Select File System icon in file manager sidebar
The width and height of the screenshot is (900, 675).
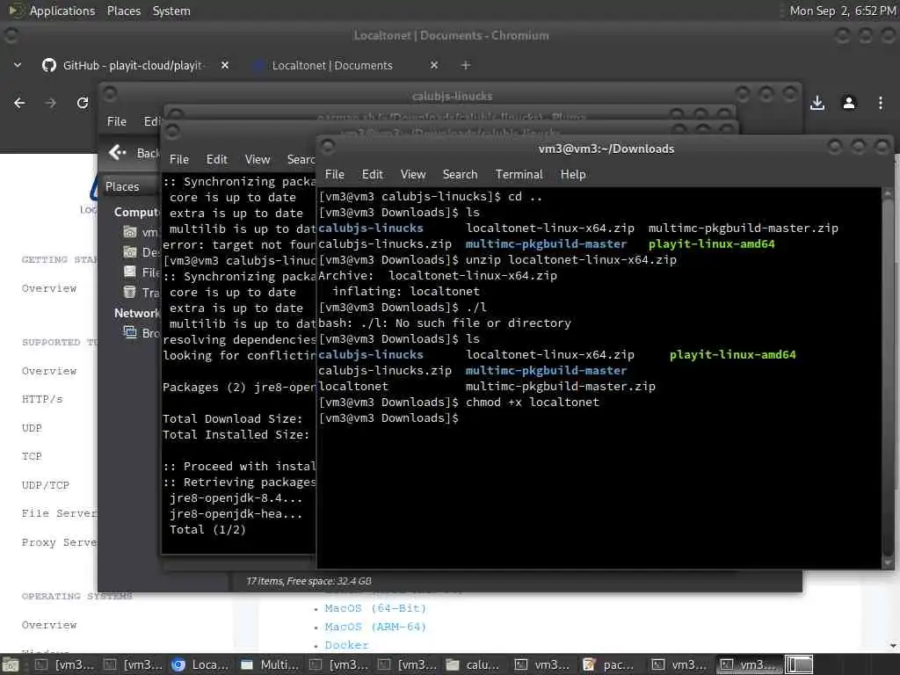(x=130, y=272)
